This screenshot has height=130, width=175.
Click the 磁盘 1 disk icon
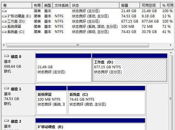(x=7, y=88)
